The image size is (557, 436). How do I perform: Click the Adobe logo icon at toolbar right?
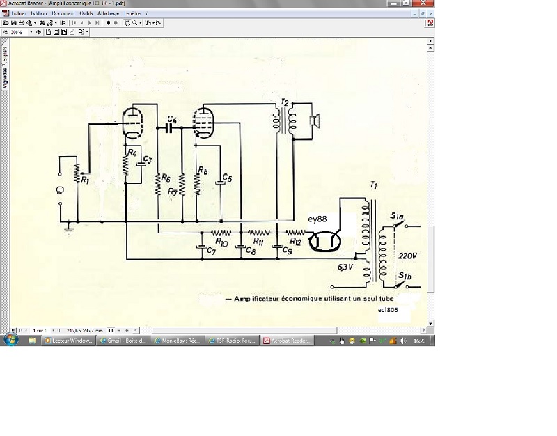(430, 23)
